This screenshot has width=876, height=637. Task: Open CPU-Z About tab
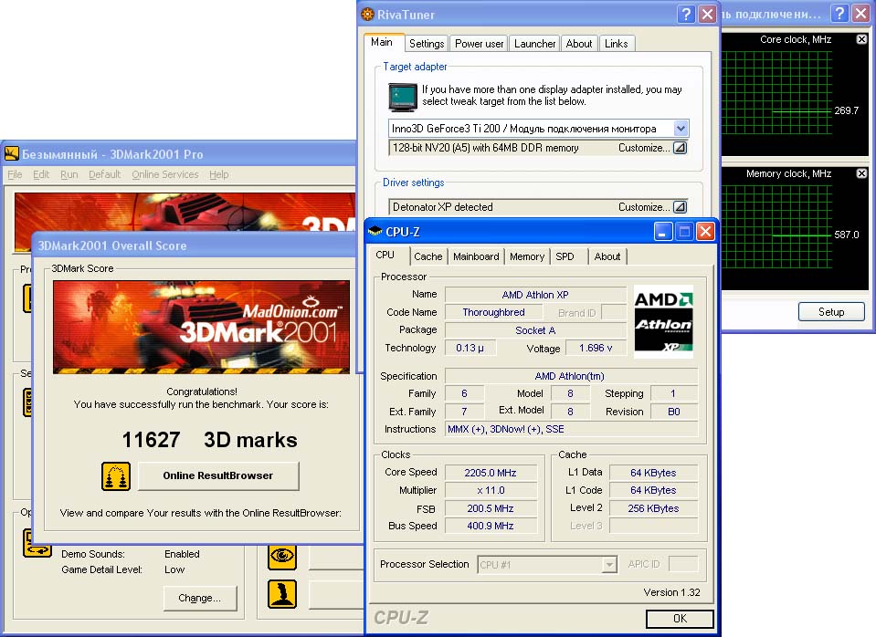[607, 256]
